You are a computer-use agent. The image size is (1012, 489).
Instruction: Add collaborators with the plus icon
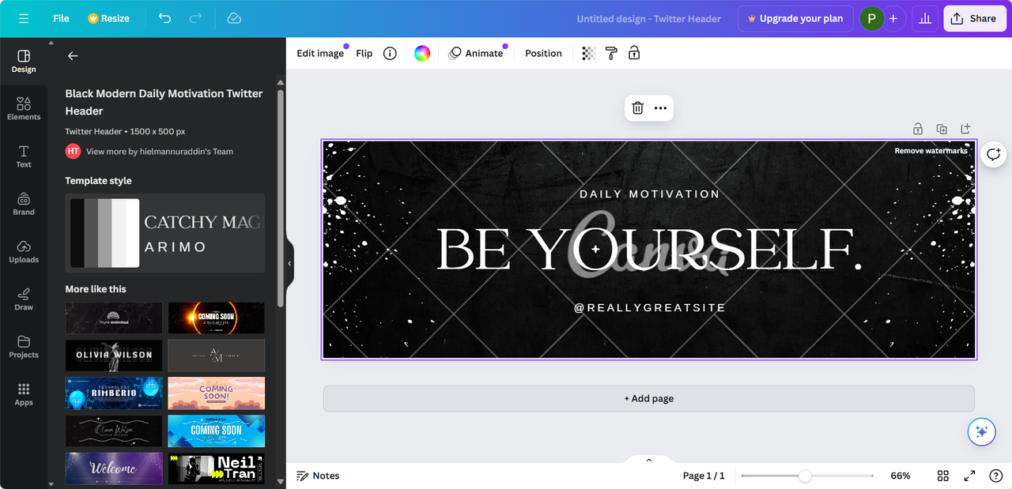click(893, 18)
